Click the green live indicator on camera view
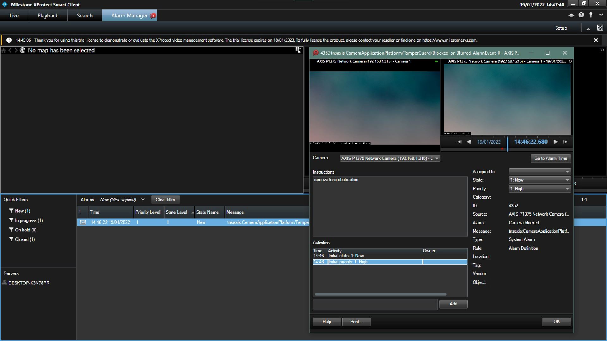607x341 pixels. click(436, 62)
